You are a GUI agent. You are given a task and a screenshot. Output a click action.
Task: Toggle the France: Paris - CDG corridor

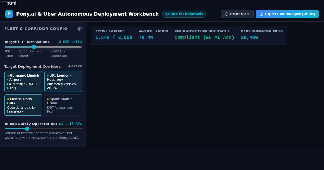tap(23, 105)
